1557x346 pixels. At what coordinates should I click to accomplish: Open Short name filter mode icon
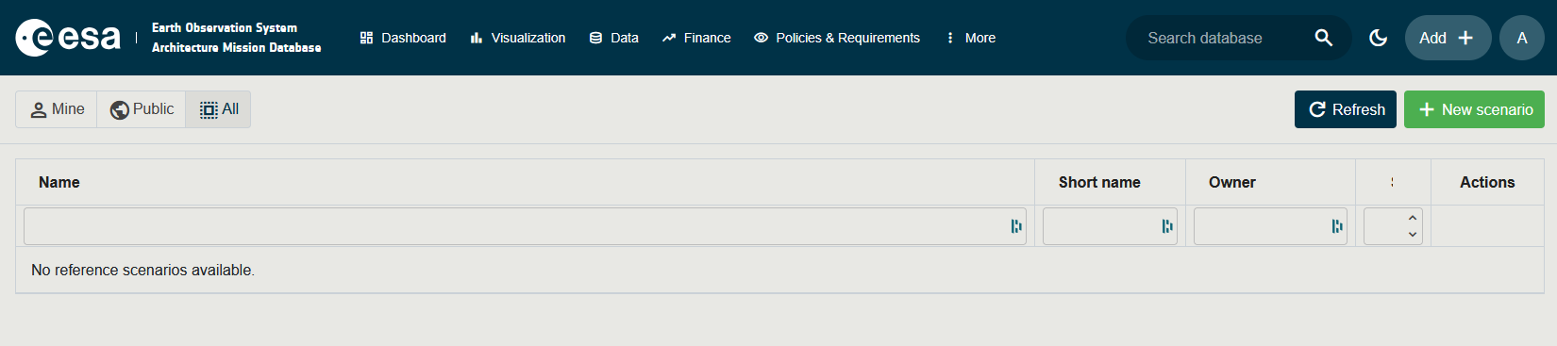(x=1167, y=226)
